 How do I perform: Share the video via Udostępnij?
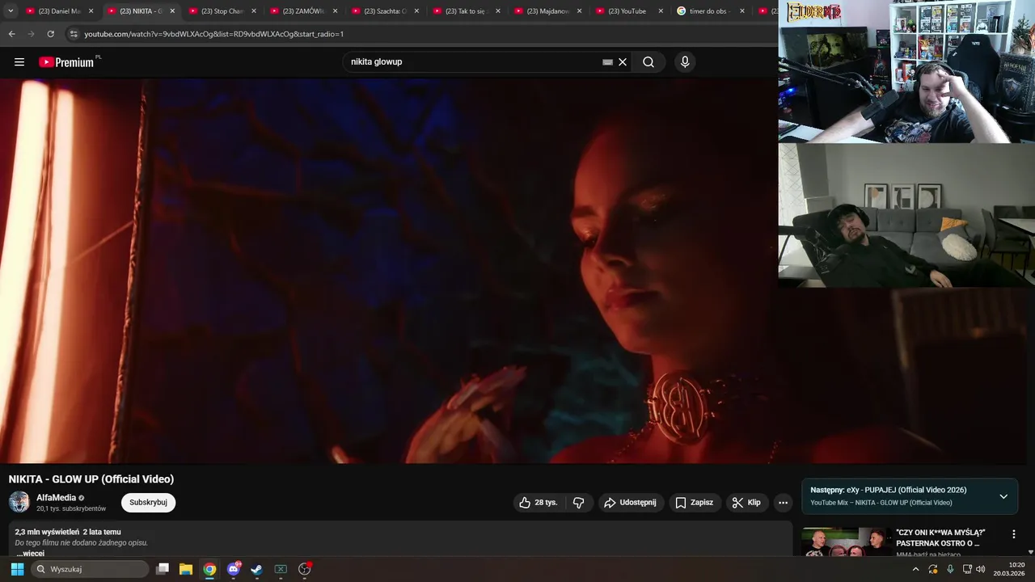[630, 503]
